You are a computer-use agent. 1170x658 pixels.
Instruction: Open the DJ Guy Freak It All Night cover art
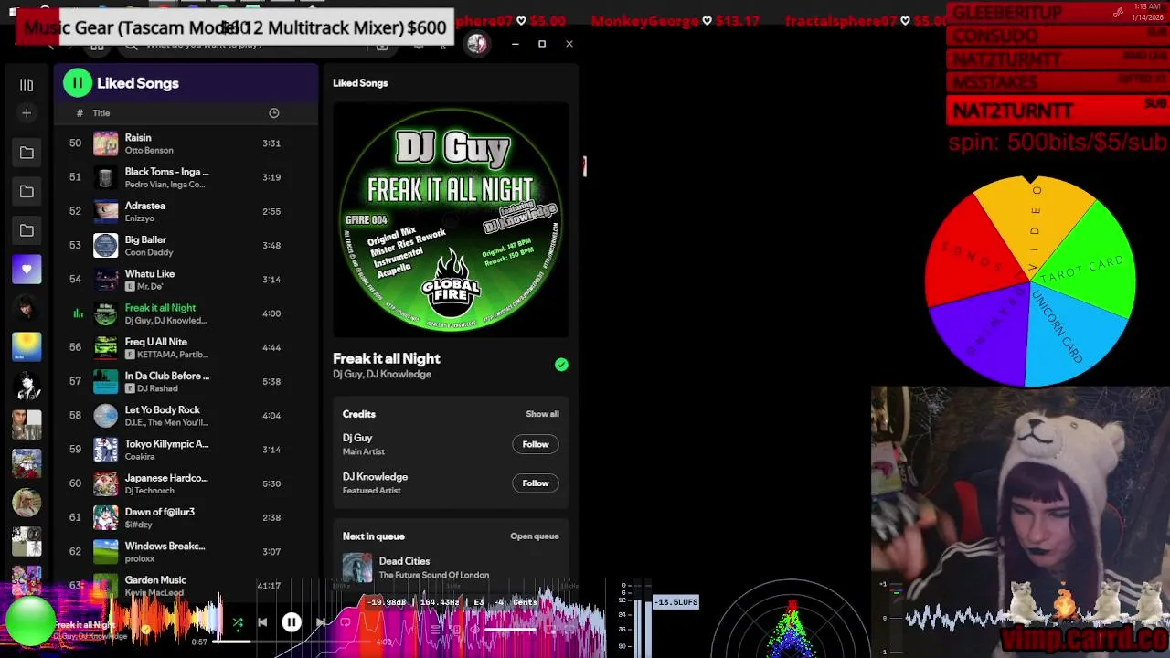click(x=451, y=219)
